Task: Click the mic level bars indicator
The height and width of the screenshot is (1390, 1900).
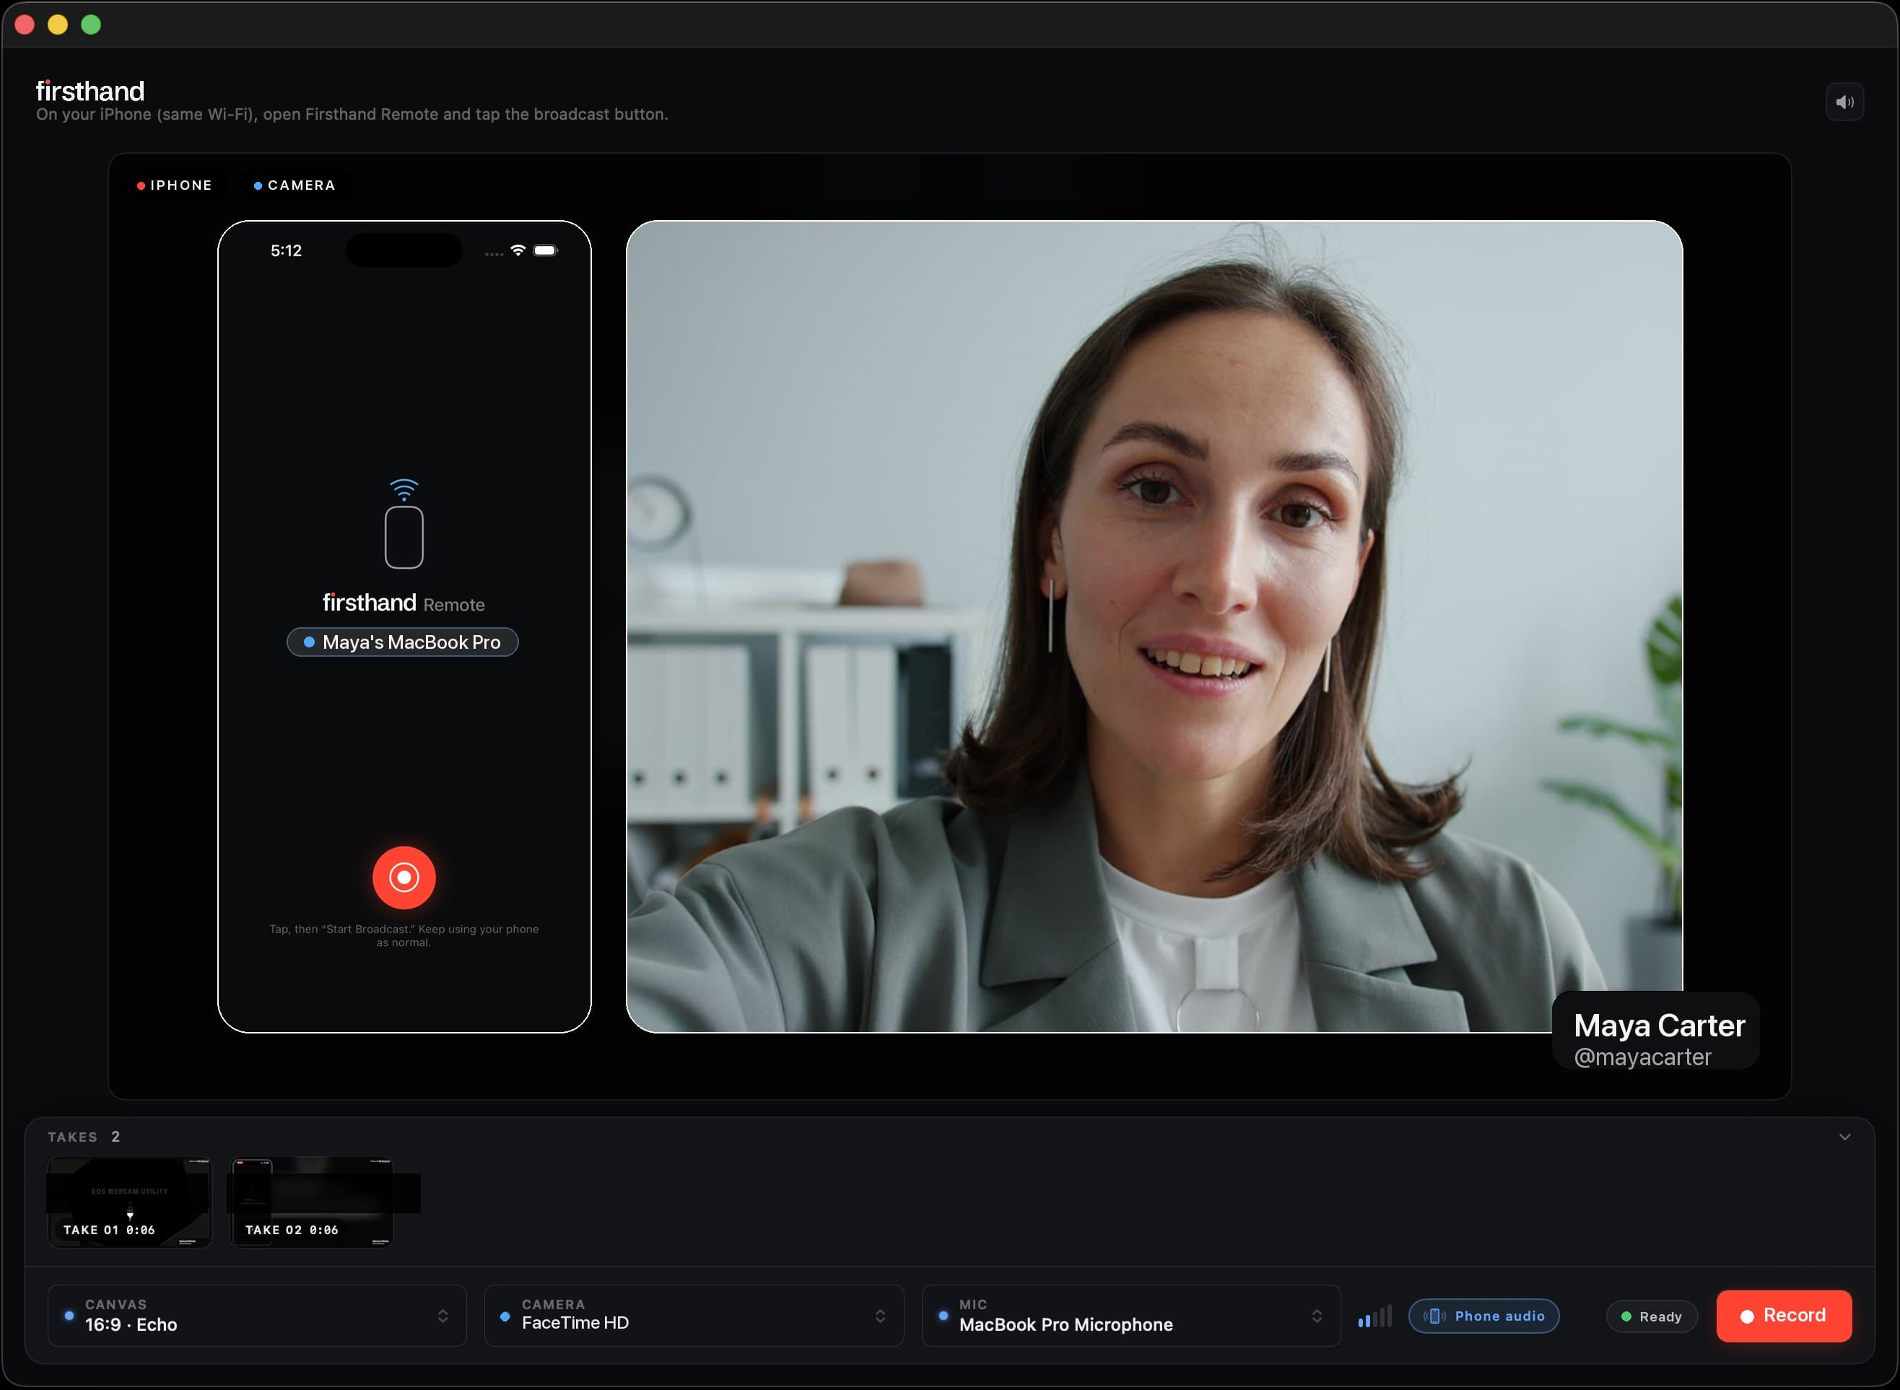Action: click(1374, 1317)
